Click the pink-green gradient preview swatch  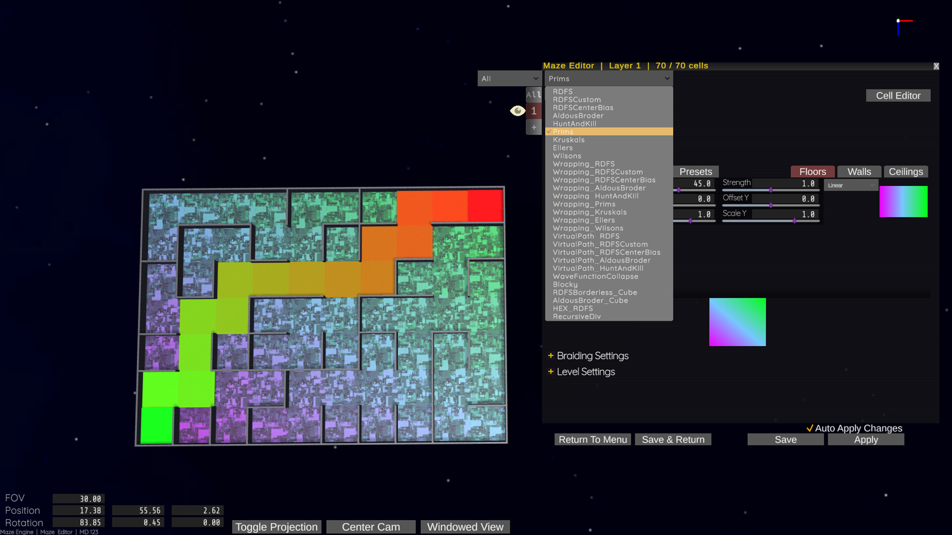coord(903,201)
